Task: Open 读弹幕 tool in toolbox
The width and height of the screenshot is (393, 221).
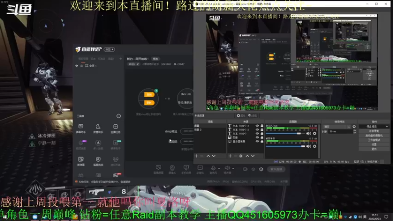Action: click(x=81, y=161)
